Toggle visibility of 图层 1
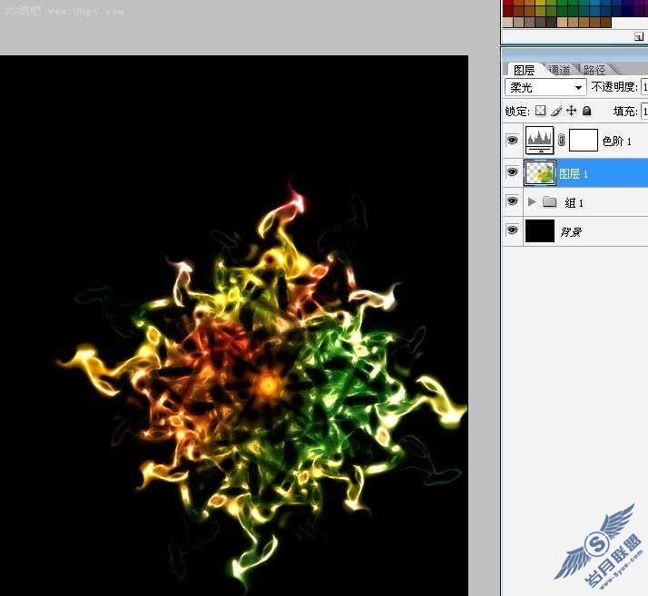648x596 pixels. click(513, 171)
